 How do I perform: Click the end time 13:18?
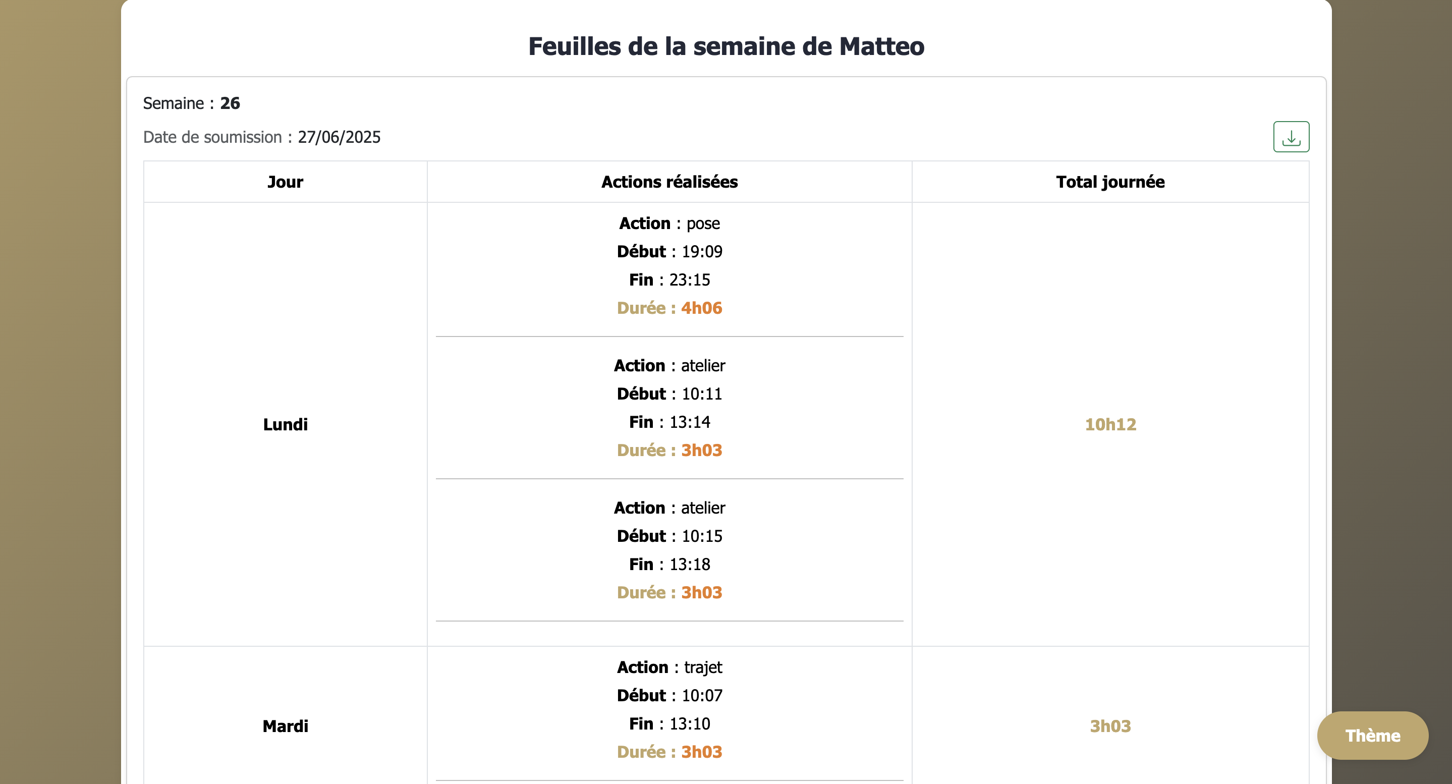click(689, 564)
